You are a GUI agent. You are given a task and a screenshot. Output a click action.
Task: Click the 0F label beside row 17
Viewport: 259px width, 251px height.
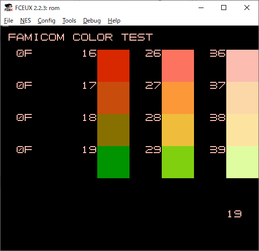point(24,85)
